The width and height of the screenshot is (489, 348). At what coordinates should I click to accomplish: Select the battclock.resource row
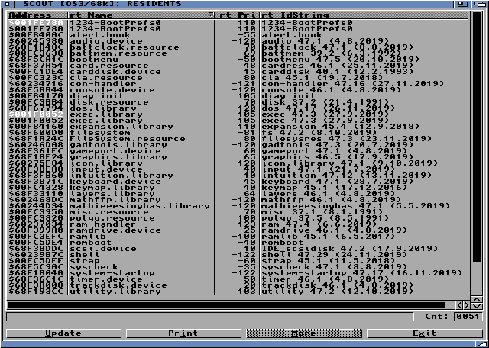tap(238, 47)
